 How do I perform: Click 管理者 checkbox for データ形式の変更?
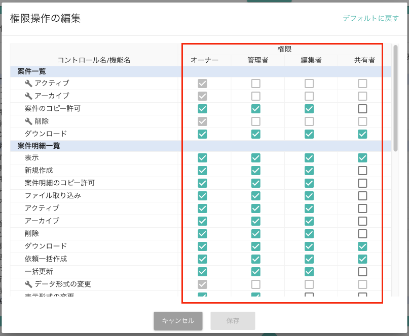pyautogui.click(x=255, y=284)
